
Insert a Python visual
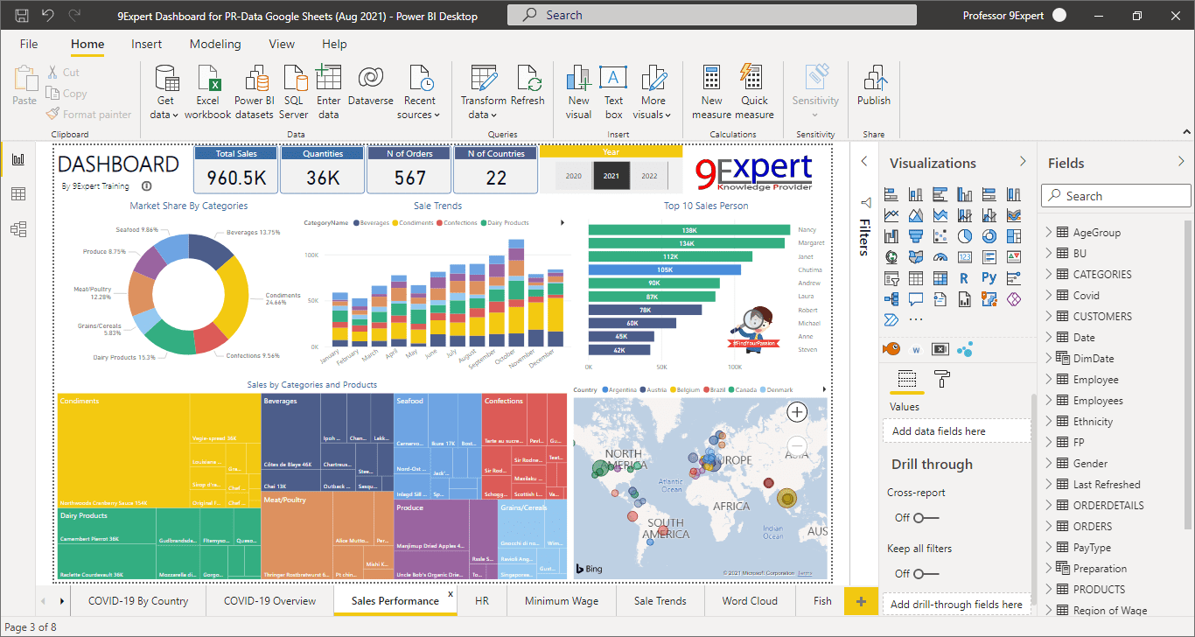tap(989, 277)
